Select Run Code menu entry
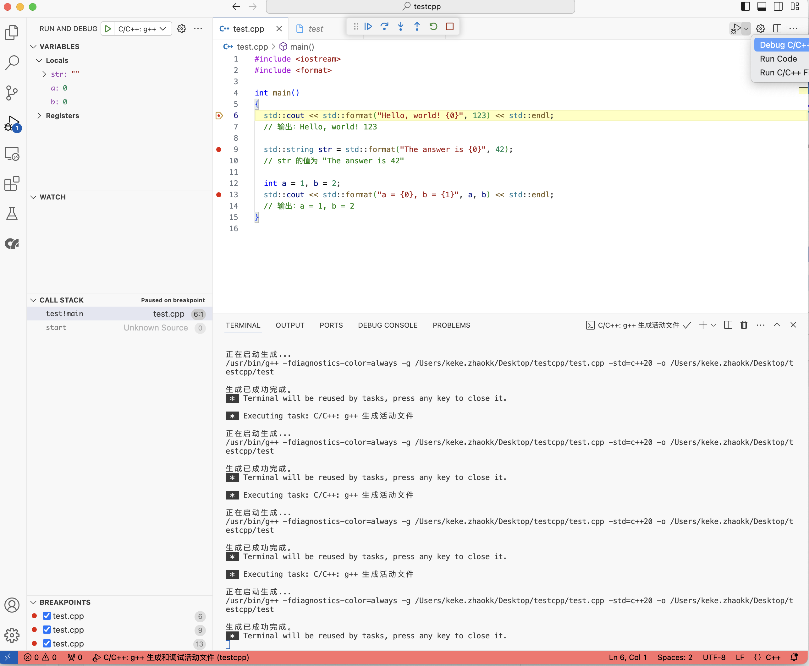The width and height of the screenshot is (809, 666). point(778,59)
